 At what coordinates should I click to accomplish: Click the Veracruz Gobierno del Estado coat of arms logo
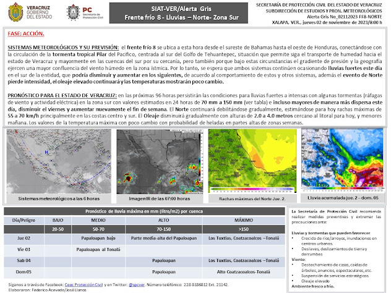[15, 12]
